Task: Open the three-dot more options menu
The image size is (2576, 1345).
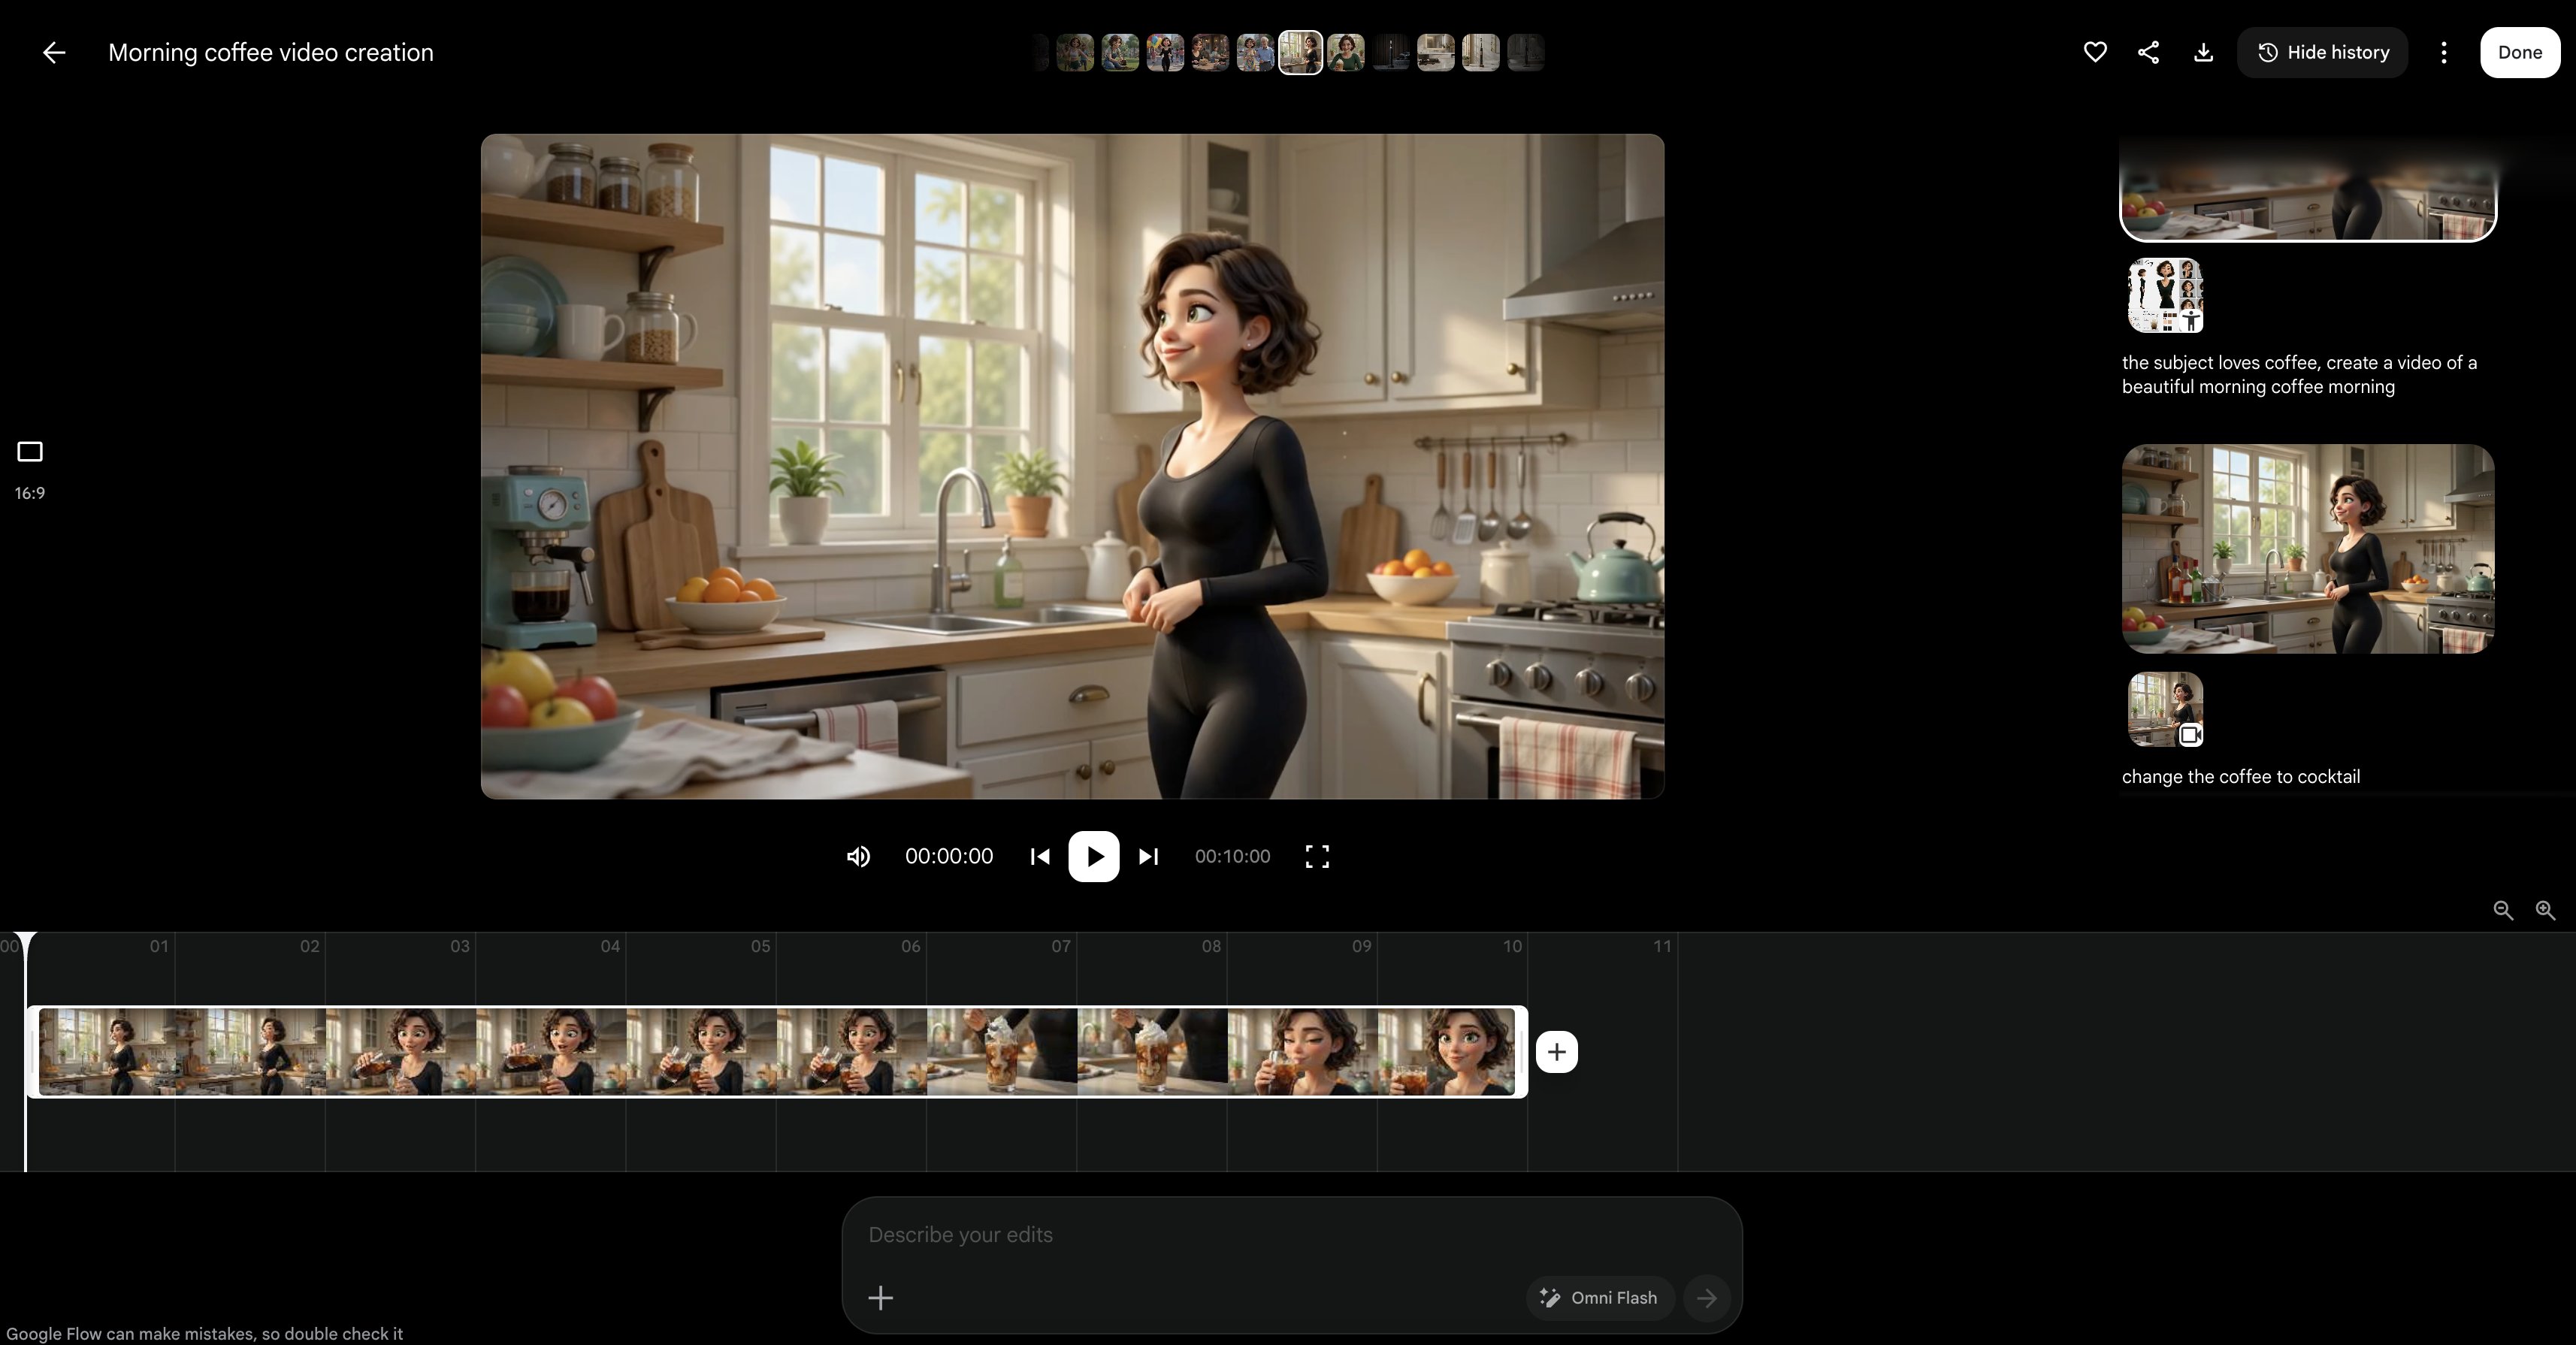Action: tap(2444, 52)
